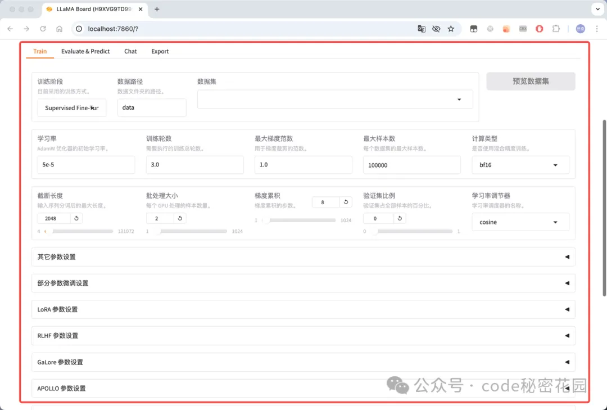Click the orange extension icon in toolbar
The width and height of the screenshot is (607, 410).
[506, 29]
